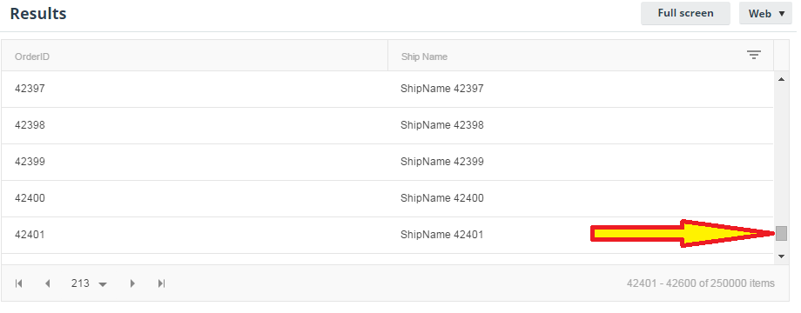The image size is (801, 313).
Task: Click the gray vertical scrollbar thumb
Action: (781, 234)
